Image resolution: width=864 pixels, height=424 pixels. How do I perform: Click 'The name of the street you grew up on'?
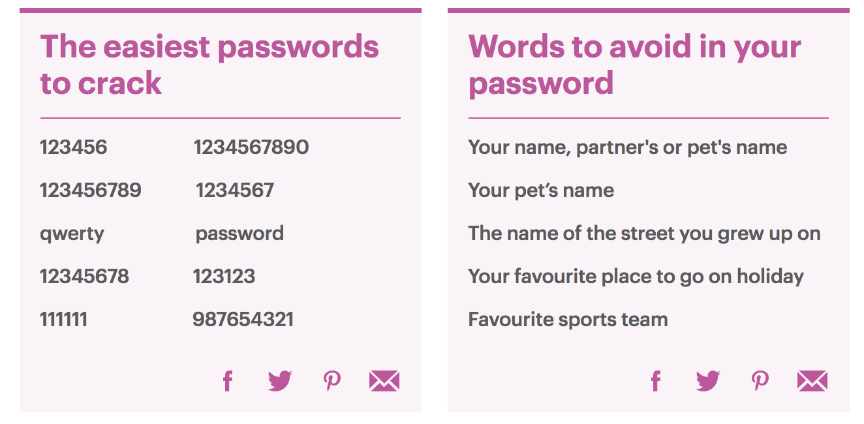point(644,234)
